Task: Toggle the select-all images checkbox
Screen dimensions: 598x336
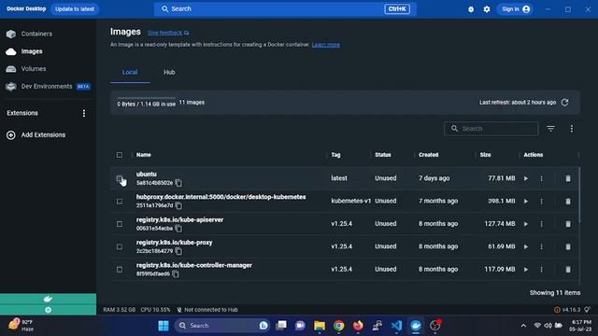Action: coord(120,155)
